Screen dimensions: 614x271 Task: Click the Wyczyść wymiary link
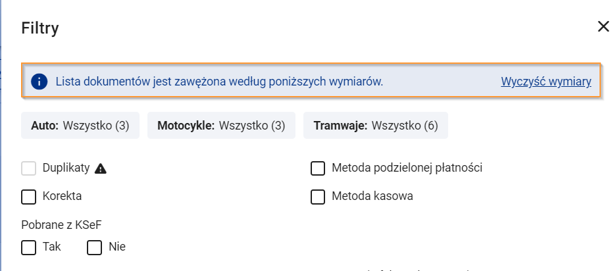[x=546, y=82]
